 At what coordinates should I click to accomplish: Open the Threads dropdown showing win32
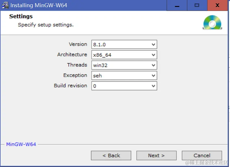[124, 65]
